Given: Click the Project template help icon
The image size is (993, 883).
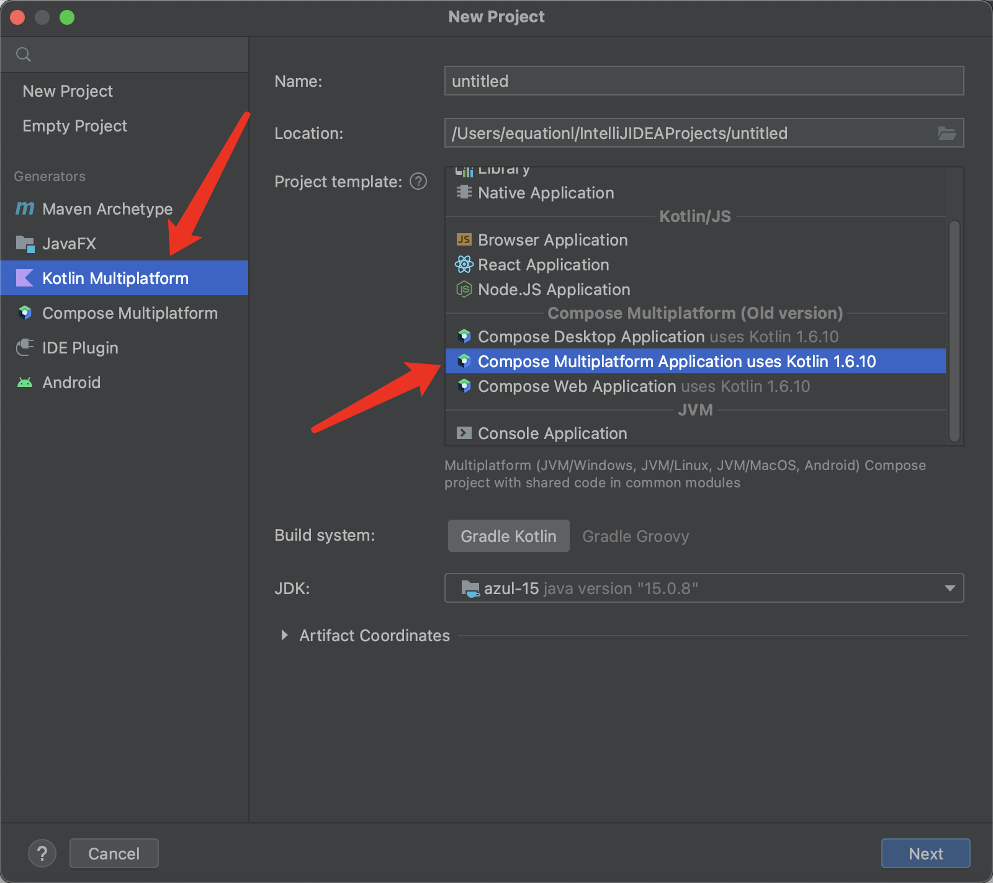Looking at the screenshot, I should [x=419, y=181].
